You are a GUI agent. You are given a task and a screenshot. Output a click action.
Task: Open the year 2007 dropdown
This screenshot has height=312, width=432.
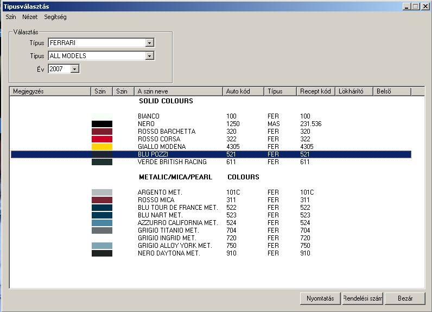[x=75, y=68]
